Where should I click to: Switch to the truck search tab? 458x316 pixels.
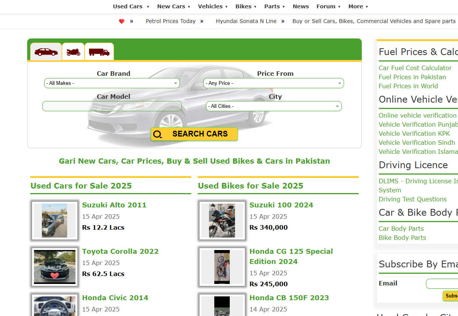click(x=99, y=52)
